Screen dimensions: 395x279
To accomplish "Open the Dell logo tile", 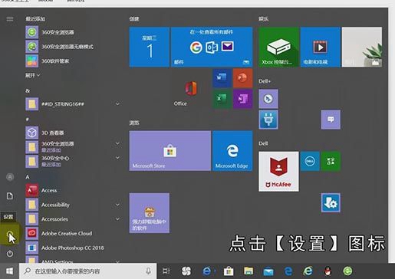I will [x=310, y=161].
